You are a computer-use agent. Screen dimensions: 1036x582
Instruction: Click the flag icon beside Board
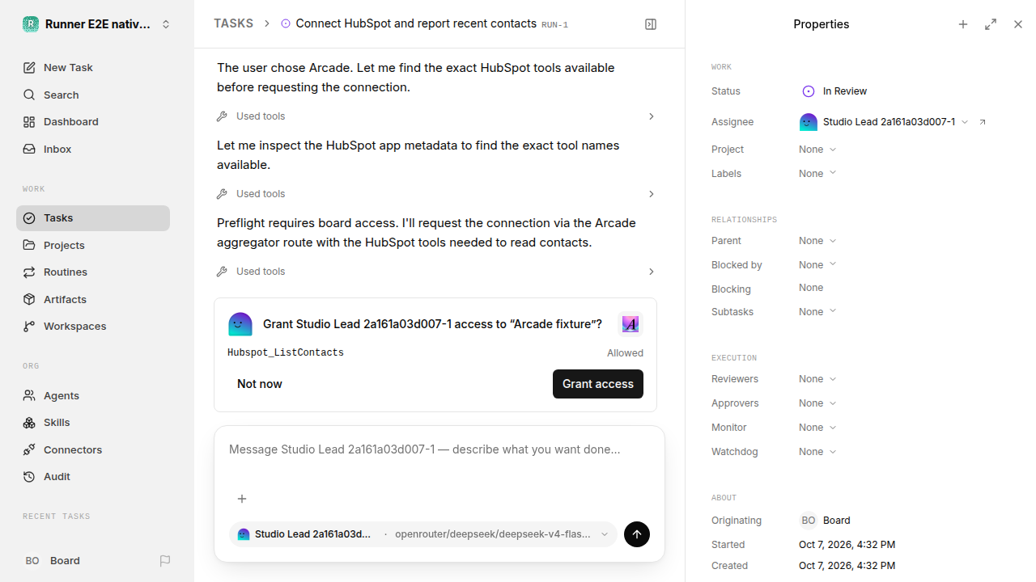point(165,561)
